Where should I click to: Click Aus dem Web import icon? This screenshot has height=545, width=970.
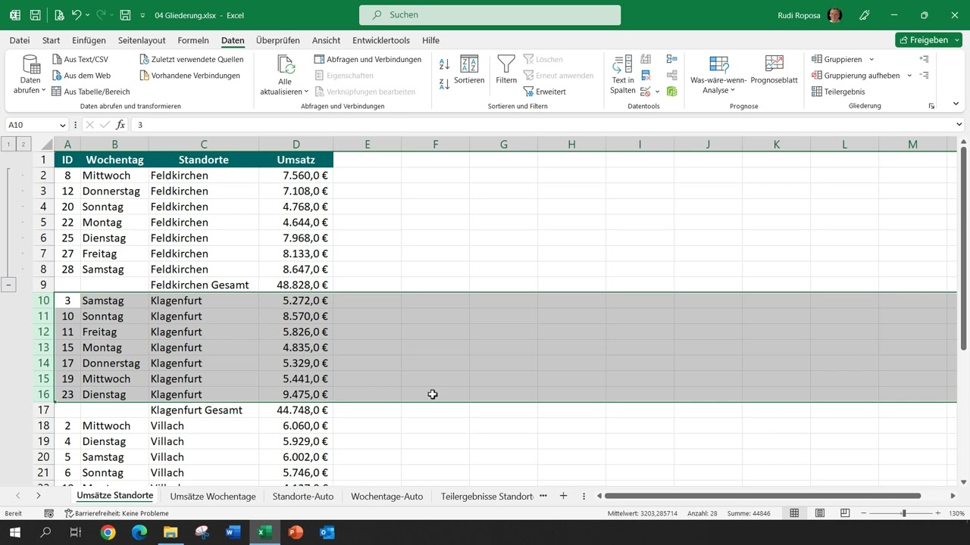click(57, 76)
